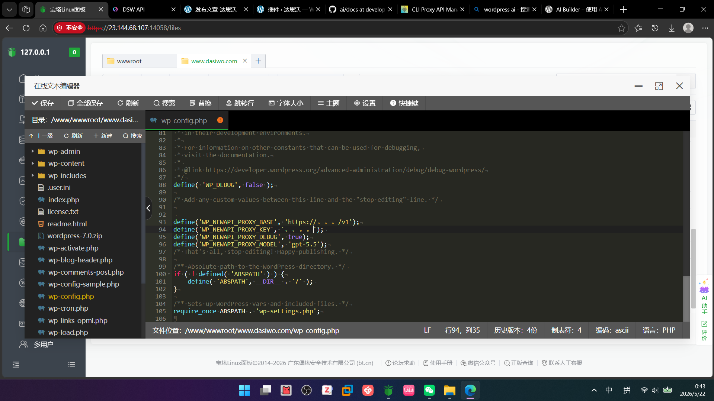Open Windows Start menu
Image resolution: width=714 pixels, height=401 pixels.
(x=244, y=390)
